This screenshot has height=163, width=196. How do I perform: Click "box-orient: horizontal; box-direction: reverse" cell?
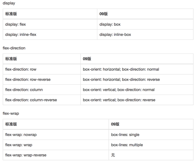[121, 80]
